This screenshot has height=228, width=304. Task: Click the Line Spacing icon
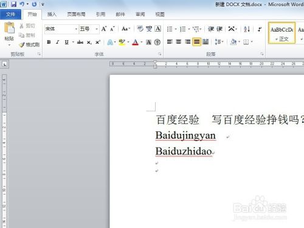tap(219, 42)
